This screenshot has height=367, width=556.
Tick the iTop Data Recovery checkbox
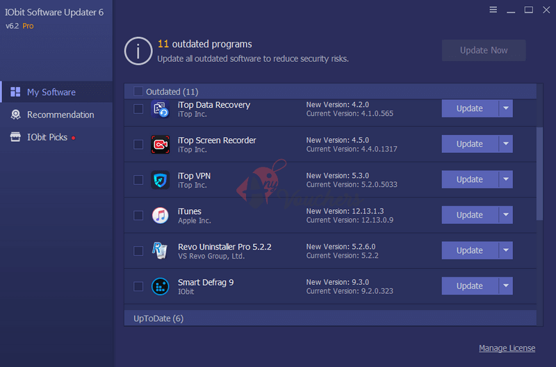point(138,109)
